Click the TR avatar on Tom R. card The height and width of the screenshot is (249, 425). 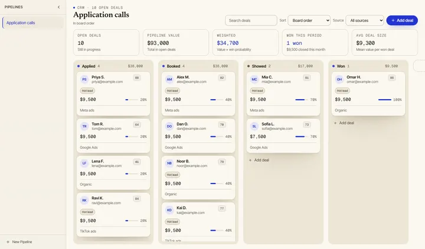84,126
